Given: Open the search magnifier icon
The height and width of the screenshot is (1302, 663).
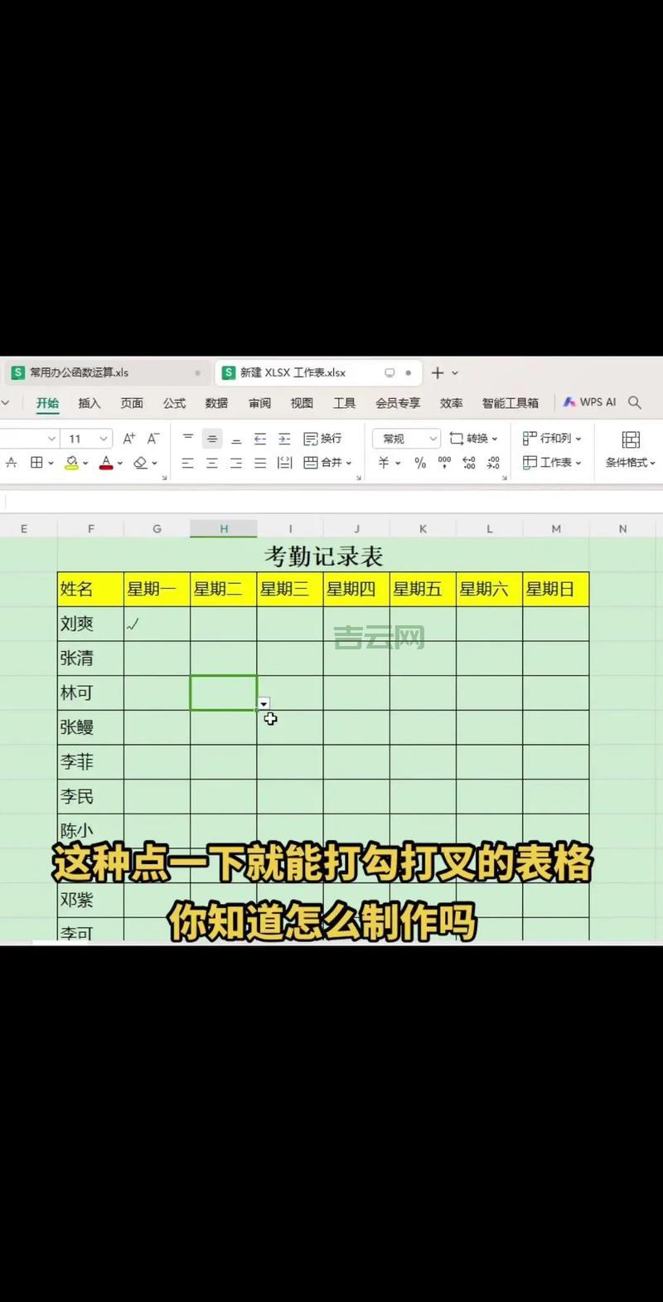Looking at the screenshot, I should 635,402.
